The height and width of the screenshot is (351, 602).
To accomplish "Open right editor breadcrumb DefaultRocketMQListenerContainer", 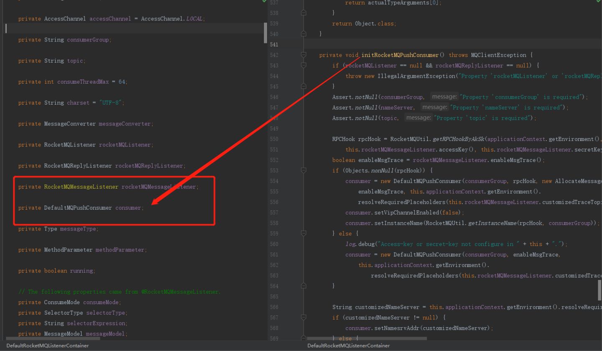I will (349, 346).
